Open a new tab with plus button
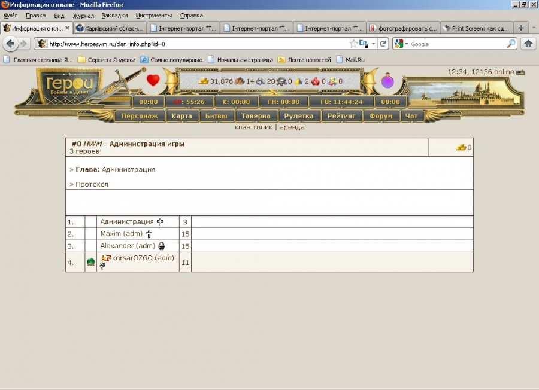This screenshot has width=539, height=390. click(521, 28)
